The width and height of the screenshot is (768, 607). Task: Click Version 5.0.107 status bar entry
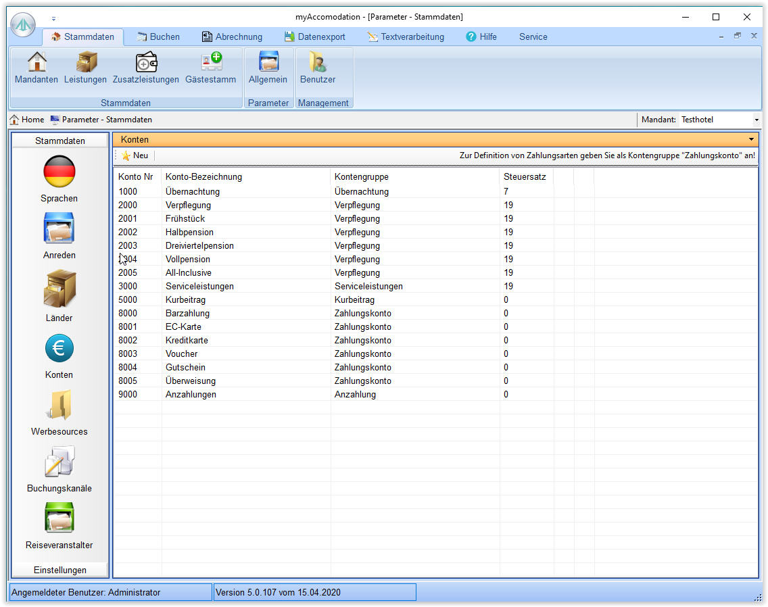[315, 592]
